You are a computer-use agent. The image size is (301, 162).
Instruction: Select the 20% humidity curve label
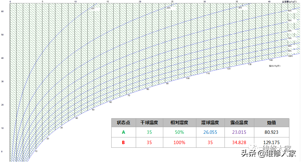tap(169, 8)
